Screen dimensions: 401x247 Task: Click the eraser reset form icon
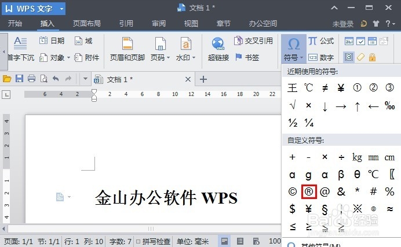360,57
